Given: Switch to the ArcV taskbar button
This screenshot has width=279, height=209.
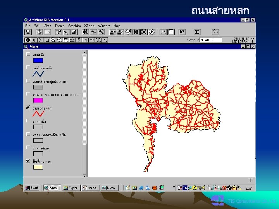Looking at the screenshot, I should (x=52, y=188).
